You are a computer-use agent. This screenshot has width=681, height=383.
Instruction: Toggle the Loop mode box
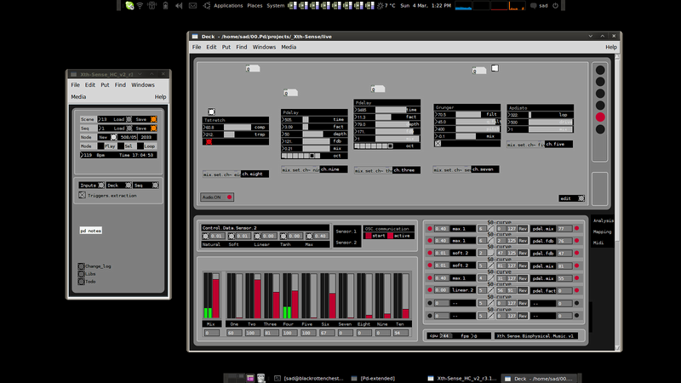[140, 146]
